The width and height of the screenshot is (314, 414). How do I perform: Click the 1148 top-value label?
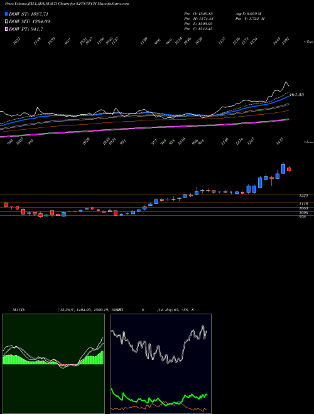tap(38, 41)
